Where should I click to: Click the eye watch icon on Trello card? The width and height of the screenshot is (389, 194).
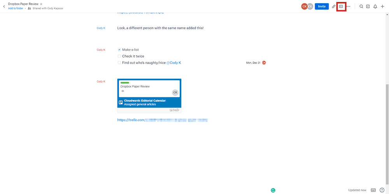click(123, 91)
